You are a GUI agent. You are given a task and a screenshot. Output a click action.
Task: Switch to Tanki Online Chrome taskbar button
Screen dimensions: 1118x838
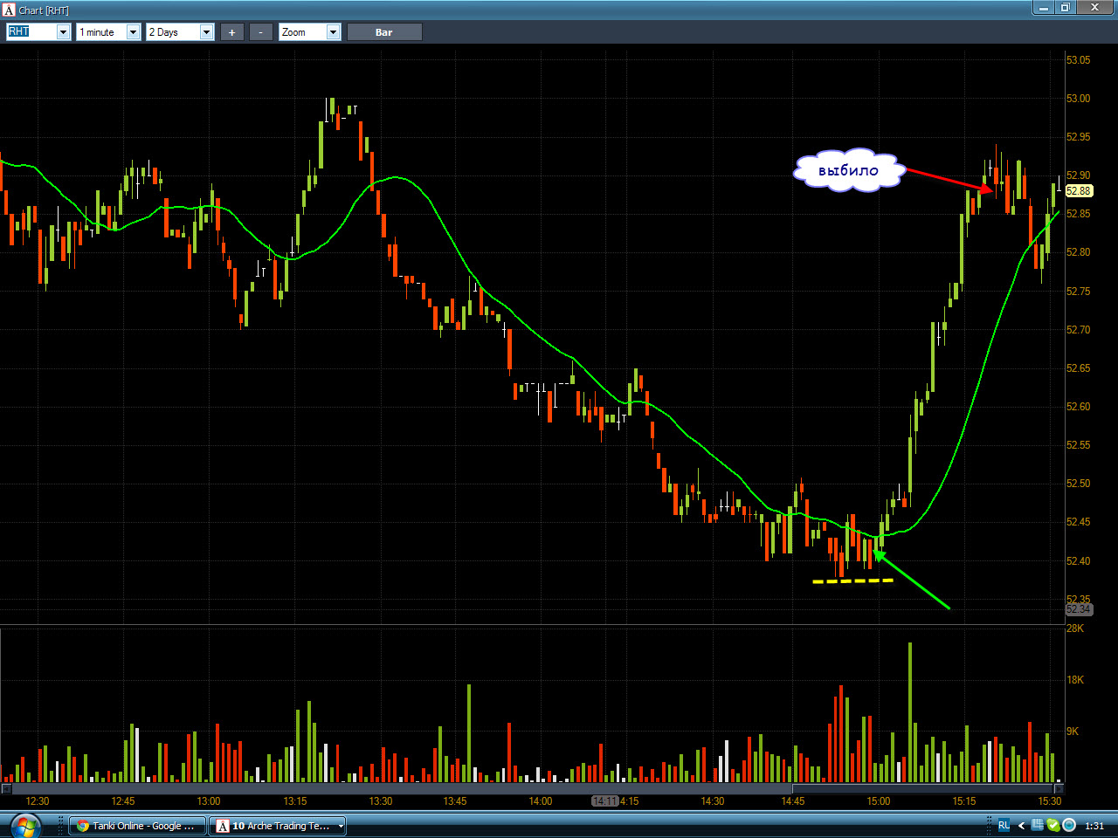coord(137,826)
